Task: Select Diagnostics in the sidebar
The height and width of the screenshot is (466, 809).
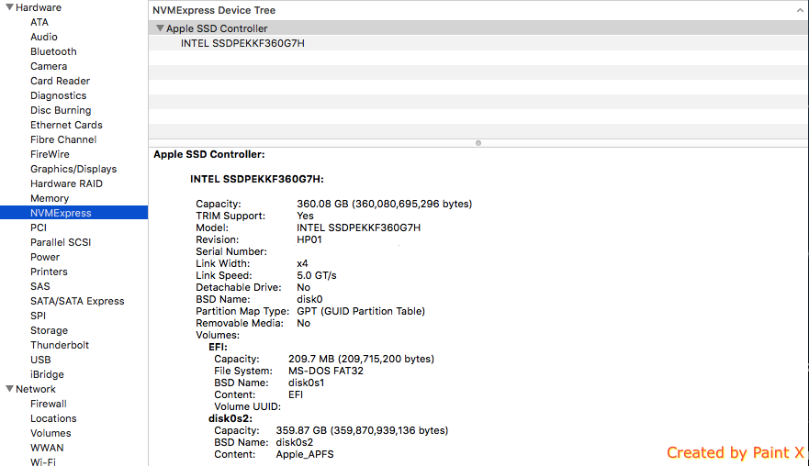Action: click(x=58, y=95)
